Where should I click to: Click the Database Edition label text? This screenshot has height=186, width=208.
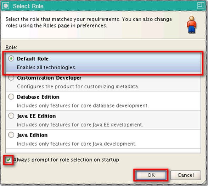(38, 97)
